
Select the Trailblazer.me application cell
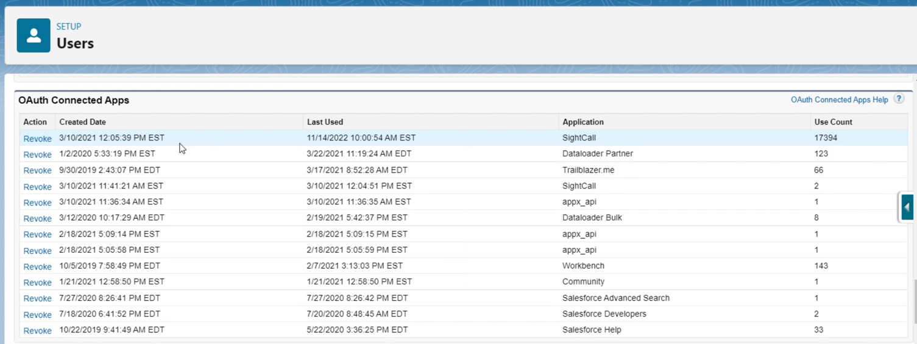click(588, 170)
